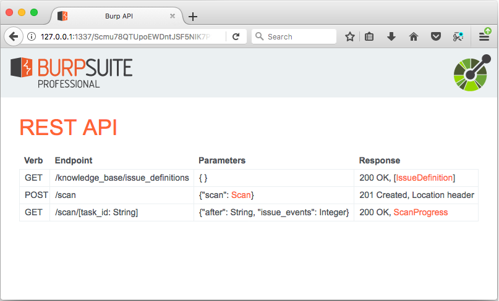Click the OpenAPI green wheel logo
Screen dimensions: 499x301
pyautogui.click(x=472, y=73)
